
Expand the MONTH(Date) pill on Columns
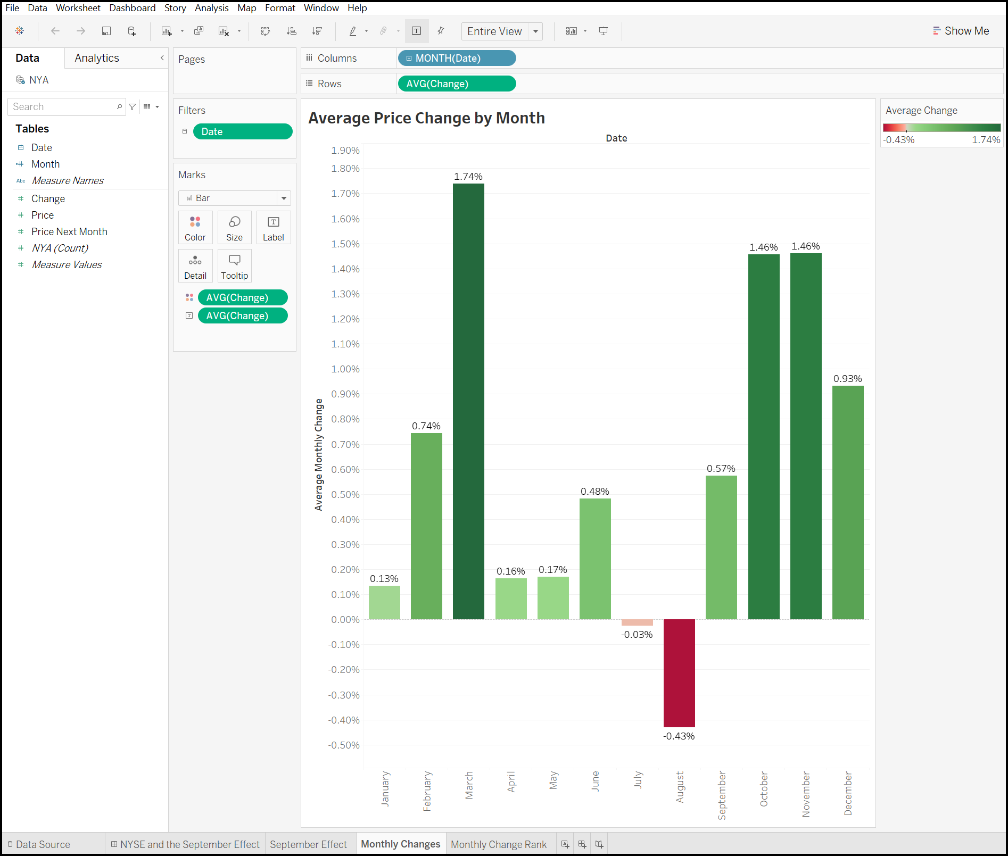(409, 59)
